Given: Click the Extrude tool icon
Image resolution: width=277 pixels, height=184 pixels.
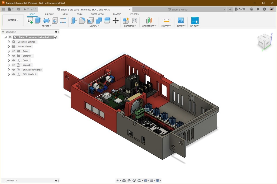Looking at the screenshot, I should (38, 20).
